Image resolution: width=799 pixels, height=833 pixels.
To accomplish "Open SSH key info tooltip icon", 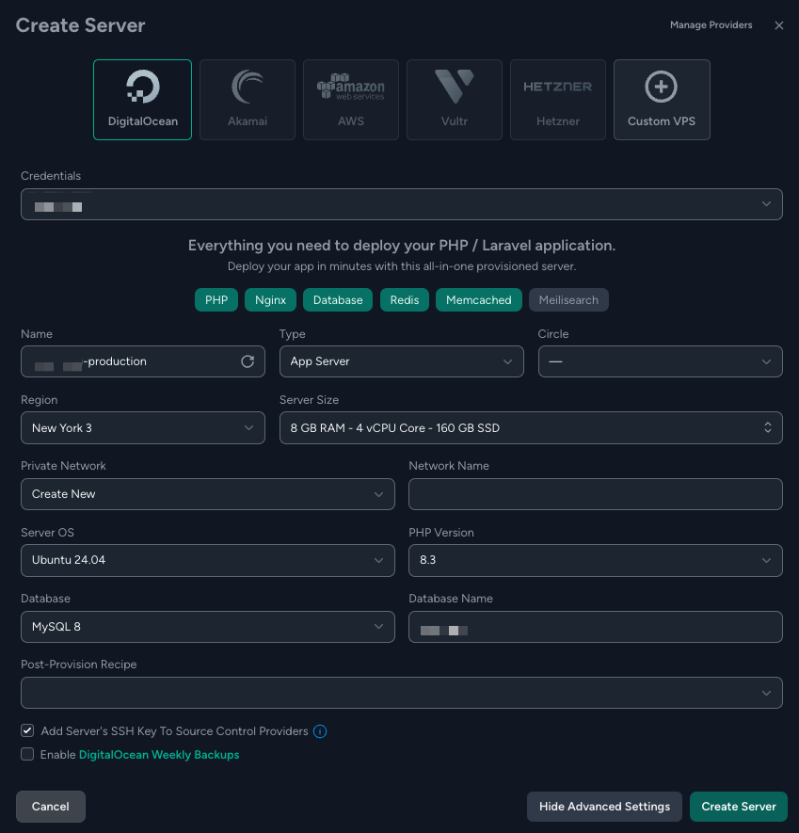I will click(320, 731).
